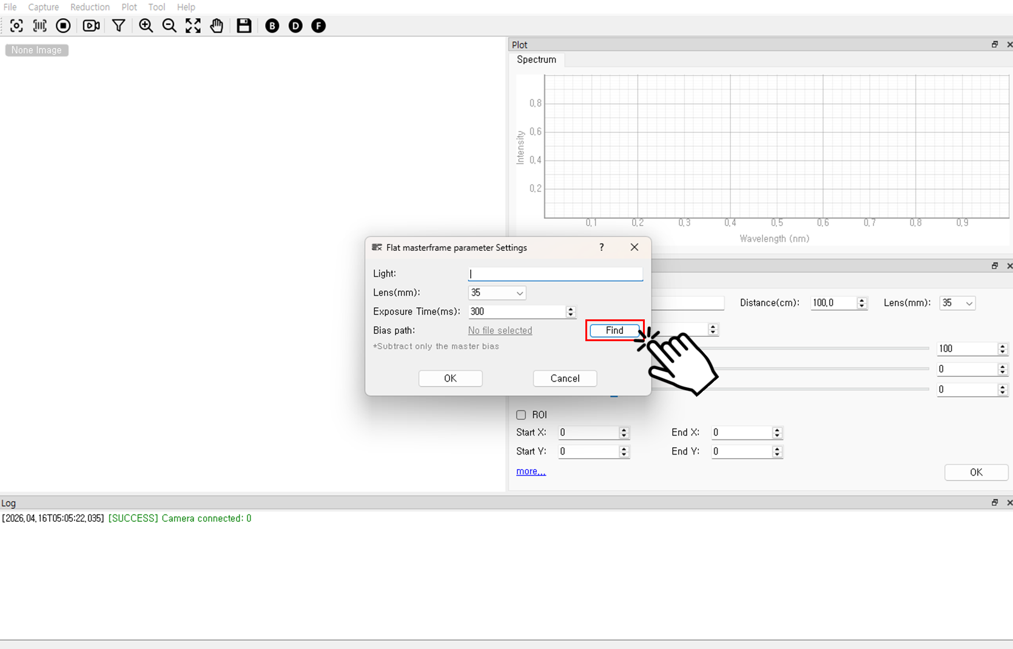Open the Reduction menu
The width and height of the screenshot is (1013, 649).
click(x=90, y=7)
